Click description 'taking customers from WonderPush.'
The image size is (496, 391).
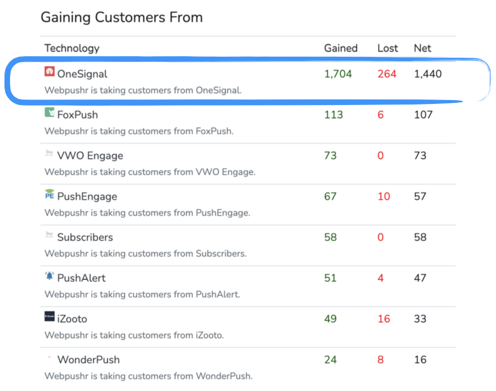[x=176, y=376]
